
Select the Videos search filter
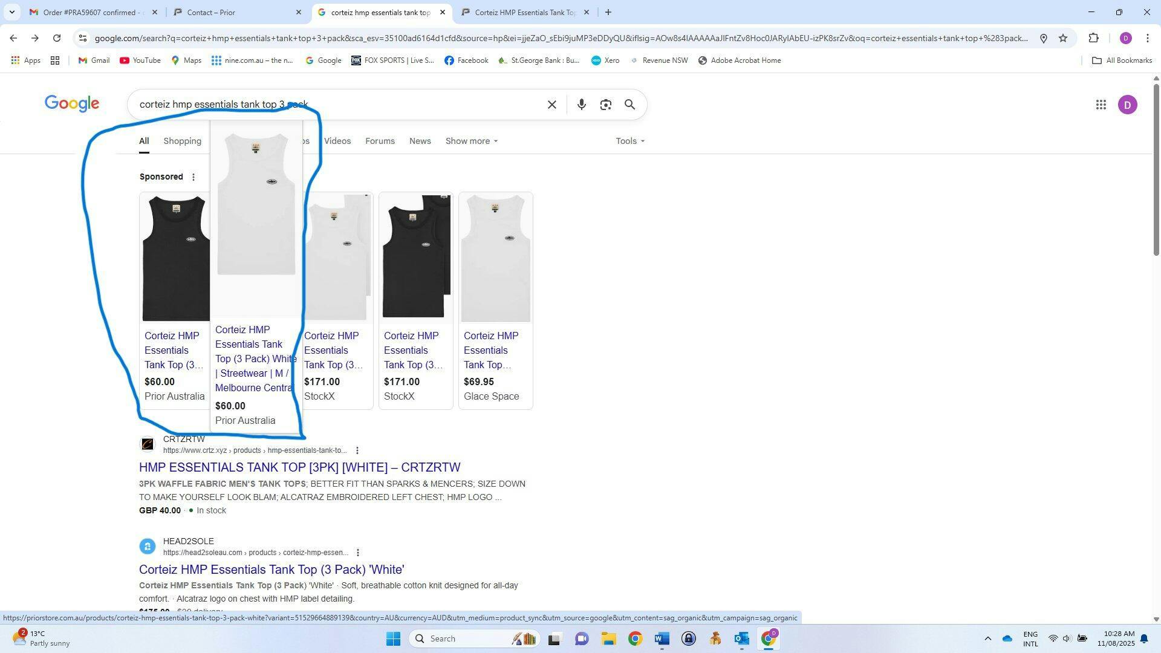point(337,141)
